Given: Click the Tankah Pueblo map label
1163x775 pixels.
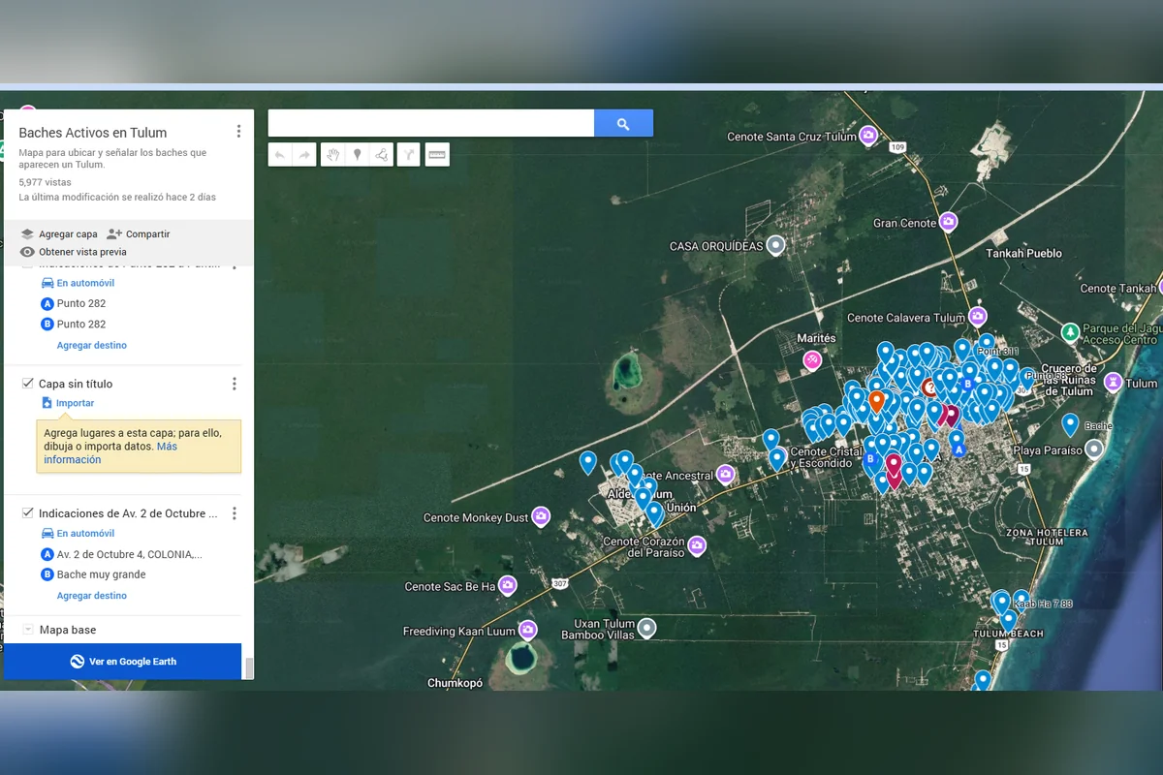Looking at the screenshot, I should (x=1024, y=254).
